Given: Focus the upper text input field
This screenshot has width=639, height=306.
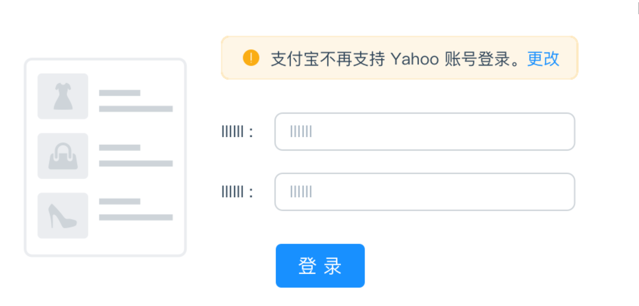Looking at the screenshot, I should tap(424, 131).
